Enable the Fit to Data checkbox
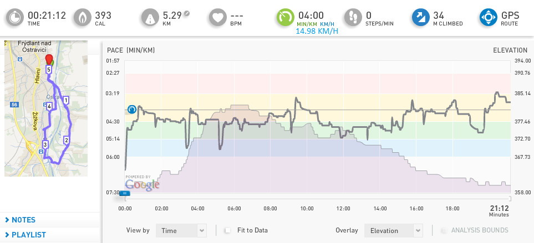This screenshot has height=243, width=534. point(227,230)
